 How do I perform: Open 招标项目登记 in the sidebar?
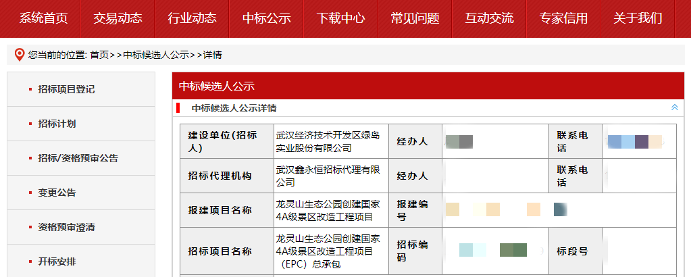tap(66, 89)
